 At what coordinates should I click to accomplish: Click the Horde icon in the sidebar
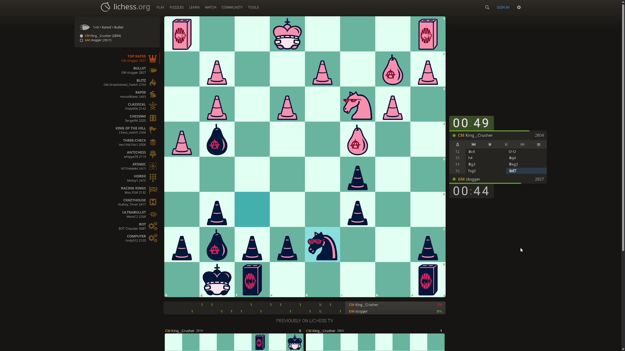pos(153,178)
